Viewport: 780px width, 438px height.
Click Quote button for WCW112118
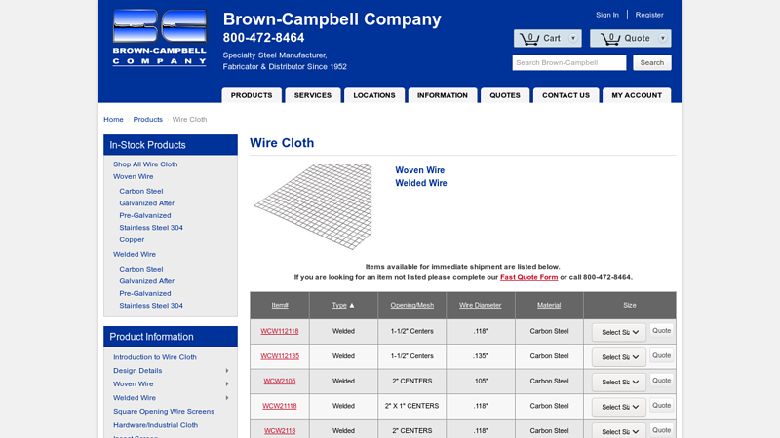click(x=662, y=331)
